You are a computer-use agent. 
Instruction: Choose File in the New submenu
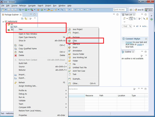(x=83, y=64)
